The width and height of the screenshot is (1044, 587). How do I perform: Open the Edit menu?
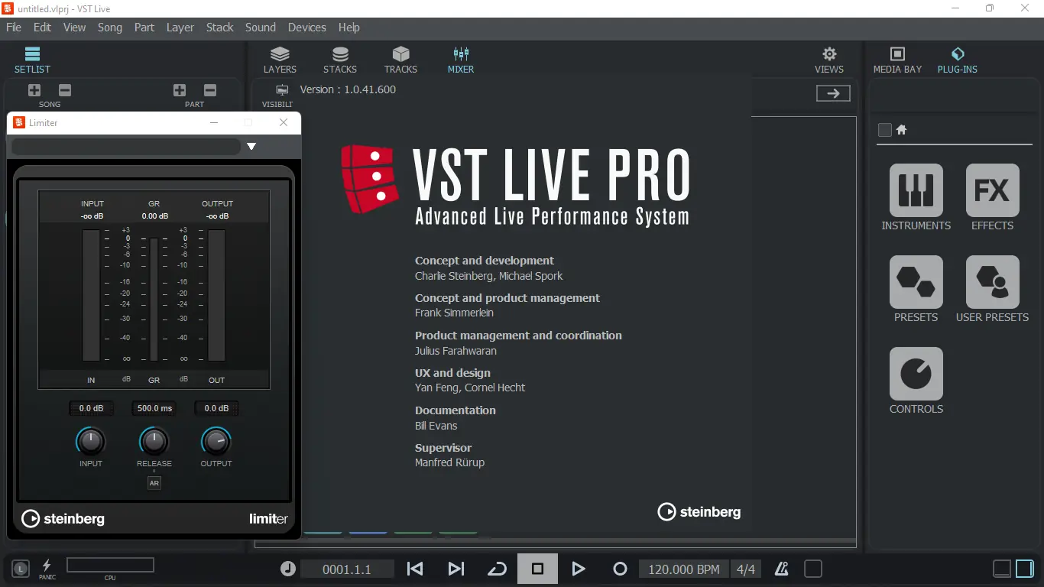pos(42,28)
